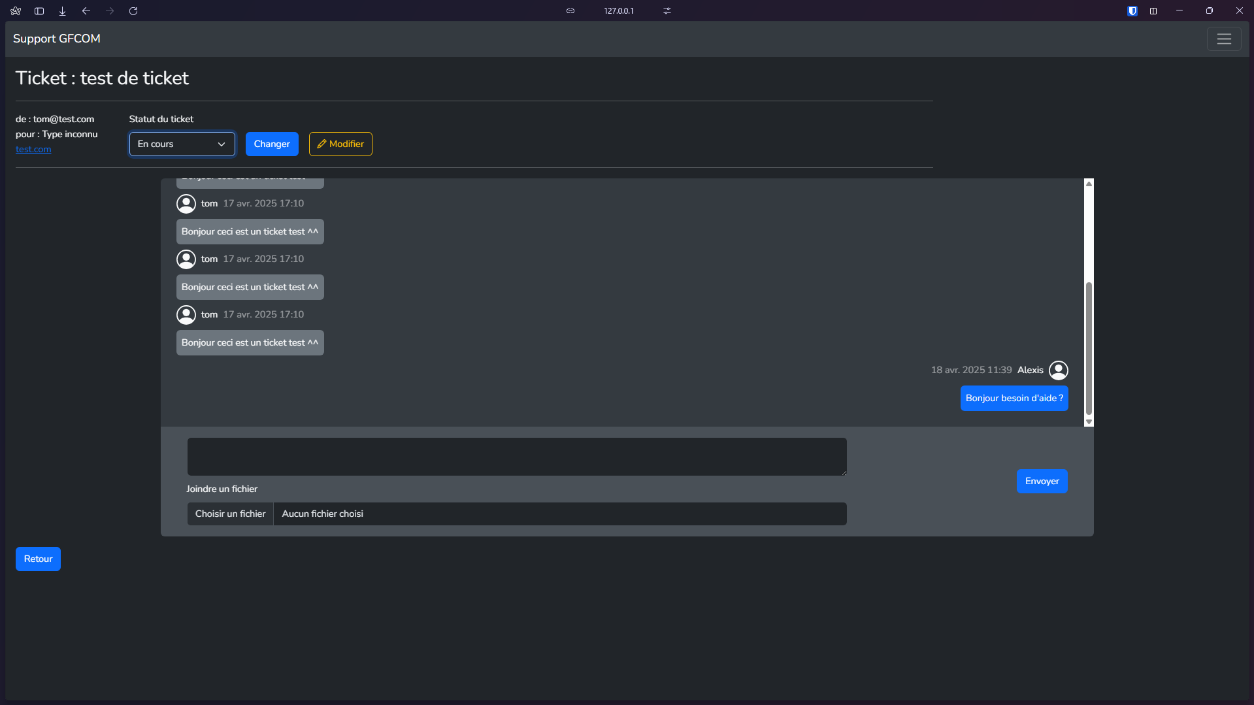The image size is (1254, 705).
Task: Click the Support GFCOM brand title
Action: point(57,39)
